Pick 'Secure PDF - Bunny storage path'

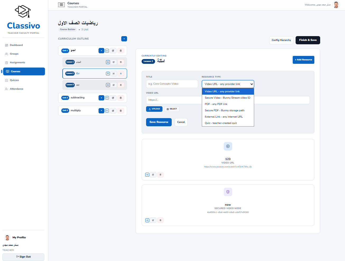click(x=228, y=110)
